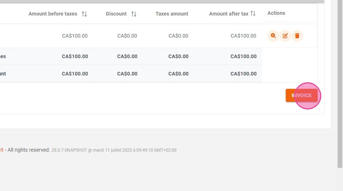
Task: Sort by Amount before taxes arrows
Action: click(x=84, y=14)
